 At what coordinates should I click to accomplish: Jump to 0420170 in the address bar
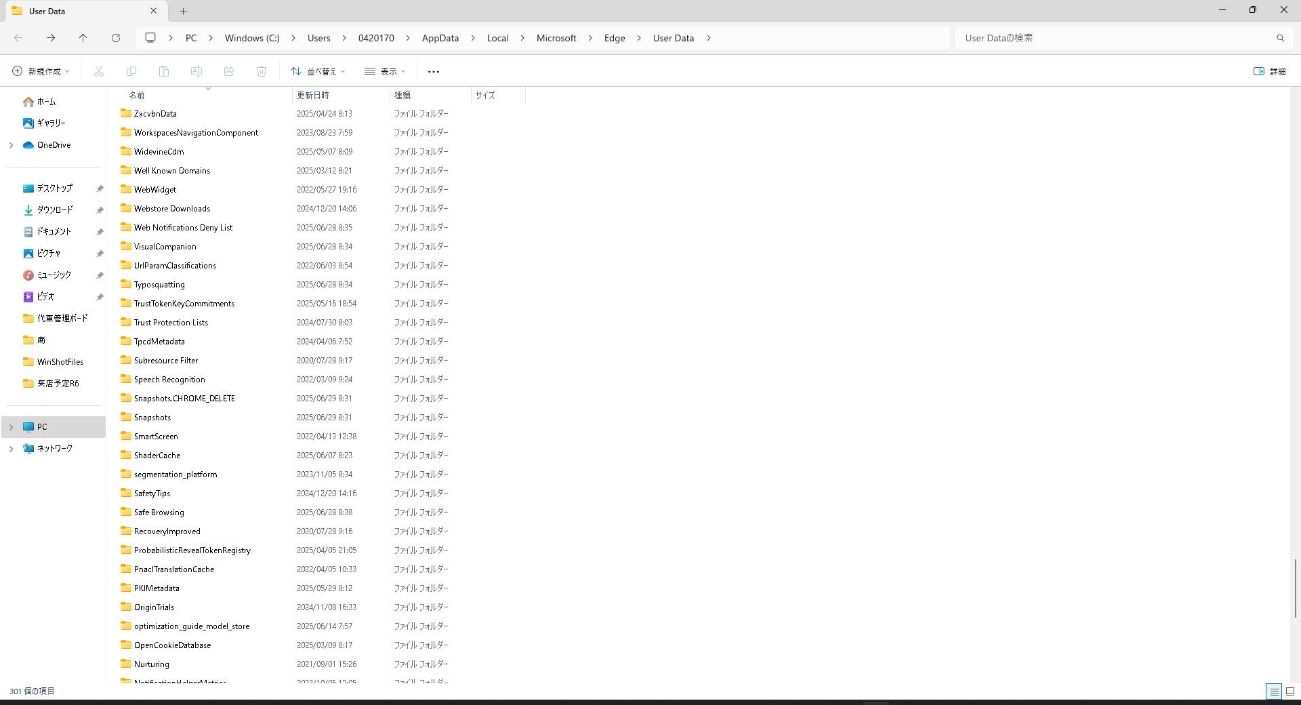click(x=376, y=38)
